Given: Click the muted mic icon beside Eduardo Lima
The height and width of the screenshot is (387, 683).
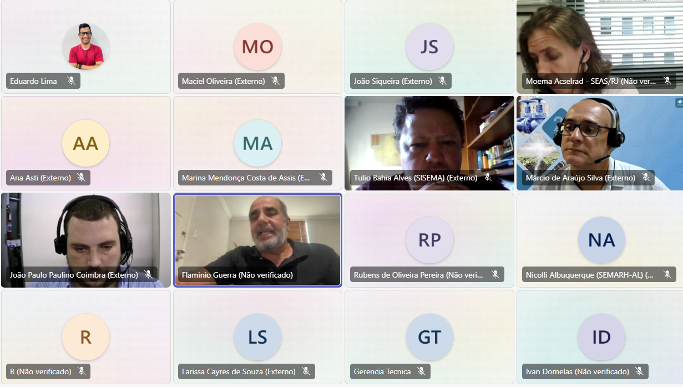Looking at the screenshot, I should [x=71, y=81].
